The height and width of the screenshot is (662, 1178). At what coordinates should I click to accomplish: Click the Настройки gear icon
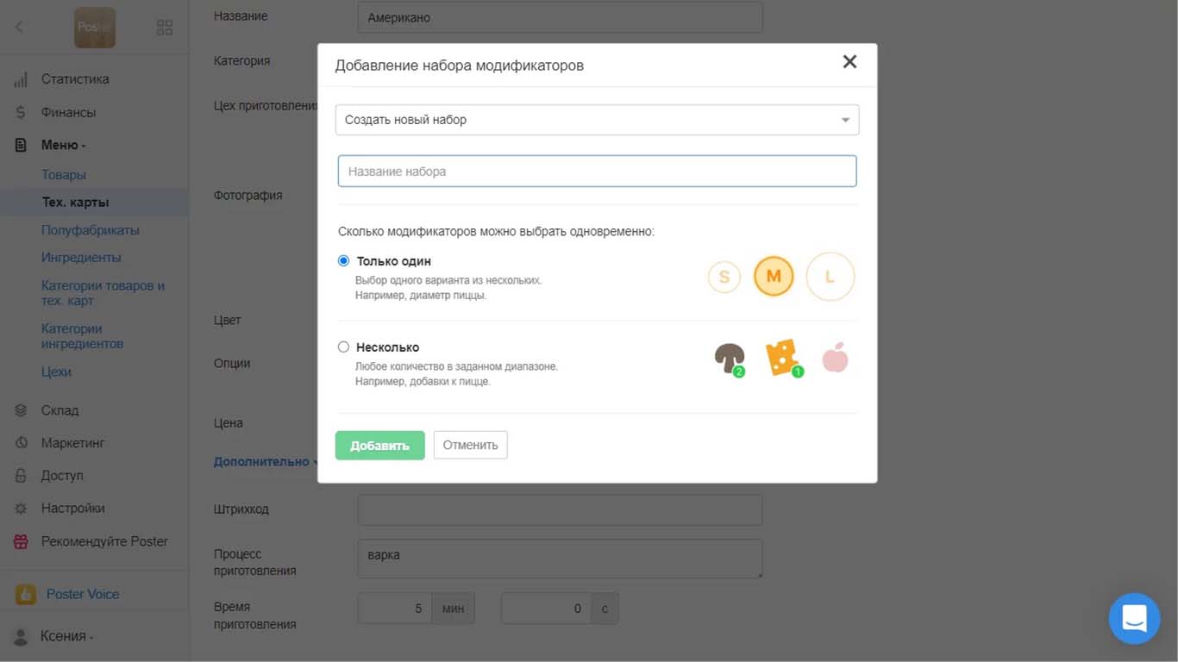coord(21,509)
